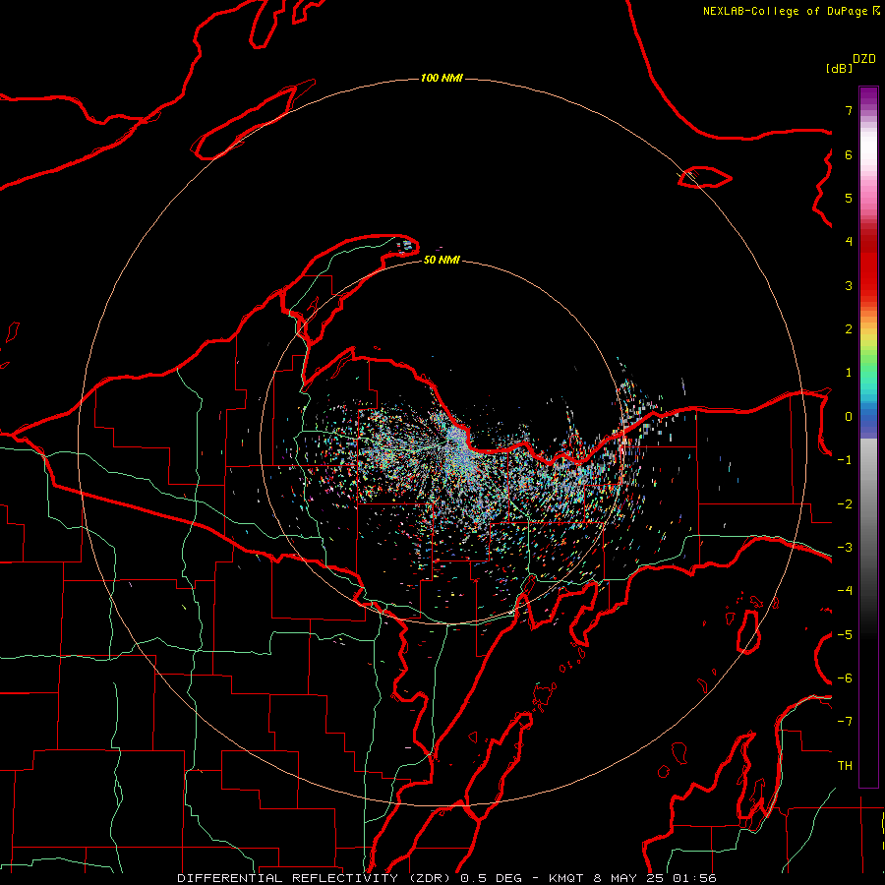Click the DZD legend title
The image size is (885, 885).
click(x=864, y=59)
